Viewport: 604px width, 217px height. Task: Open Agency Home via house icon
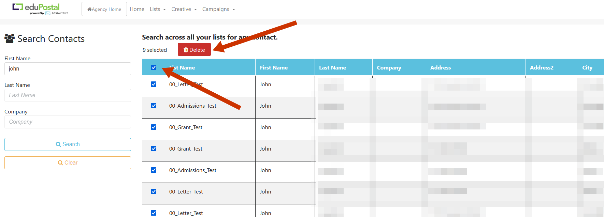90,10
